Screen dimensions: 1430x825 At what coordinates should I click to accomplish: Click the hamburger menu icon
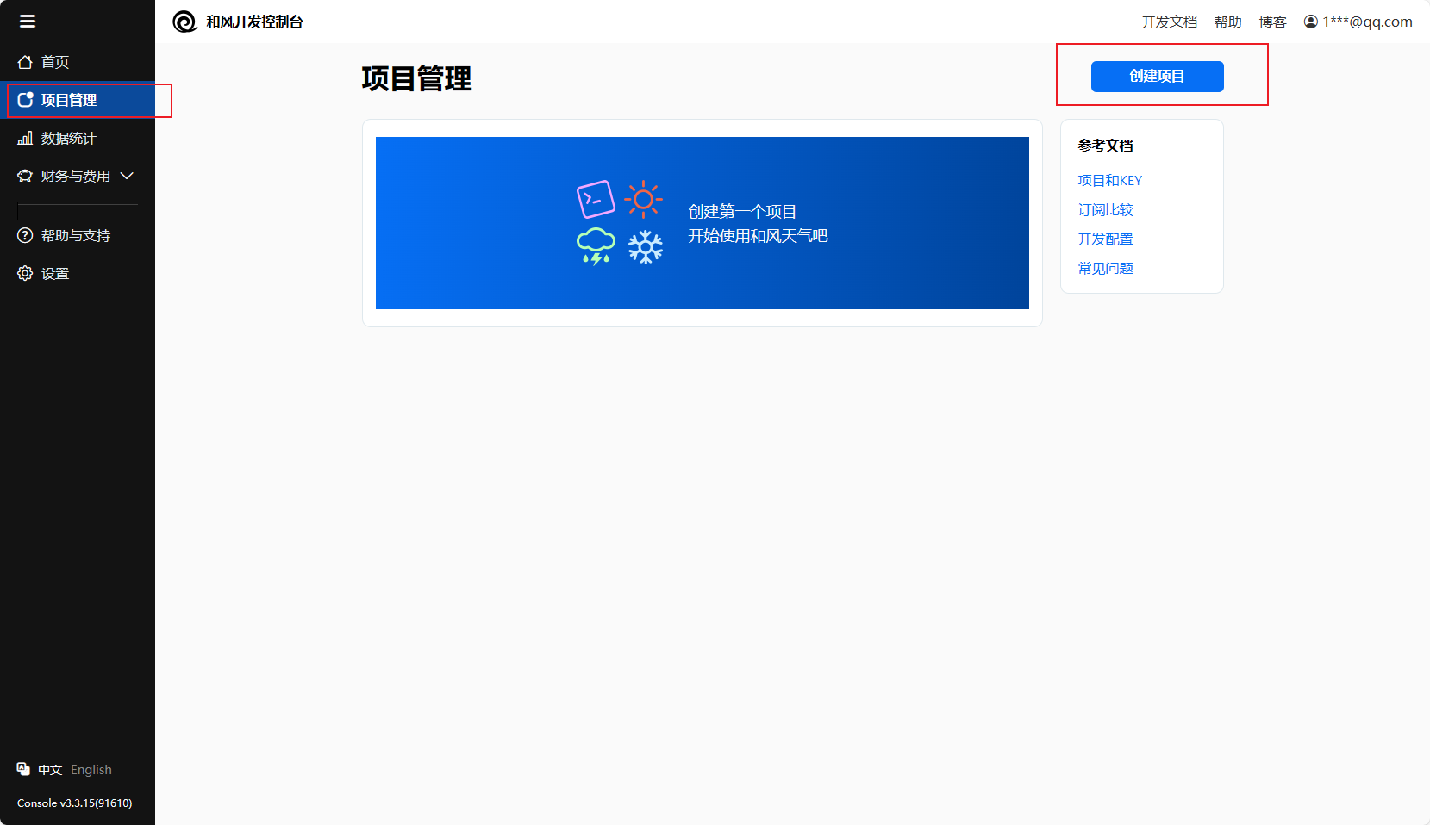pos(28,22)
